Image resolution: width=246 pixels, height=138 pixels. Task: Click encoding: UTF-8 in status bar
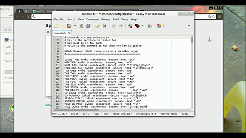tap(146, 114)
